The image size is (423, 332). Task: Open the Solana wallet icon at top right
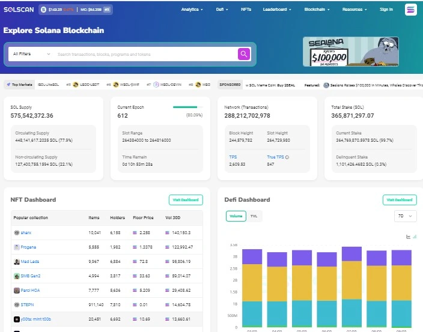[x=410, y=10]
